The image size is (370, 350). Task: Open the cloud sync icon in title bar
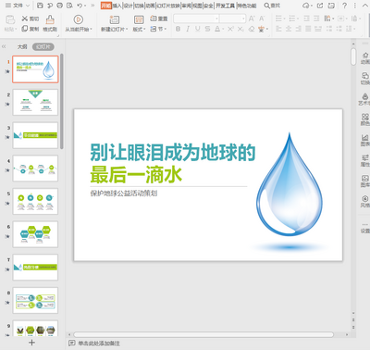(305, 6)
